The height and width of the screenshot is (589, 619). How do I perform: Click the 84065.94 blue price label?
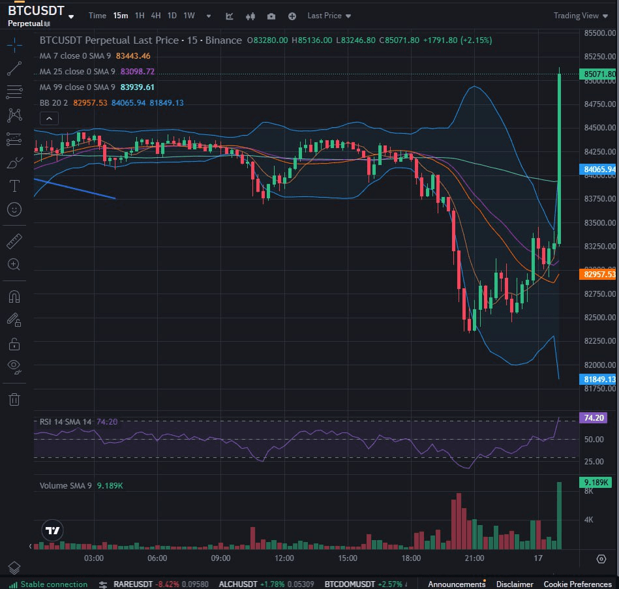[x=599, y=170]
